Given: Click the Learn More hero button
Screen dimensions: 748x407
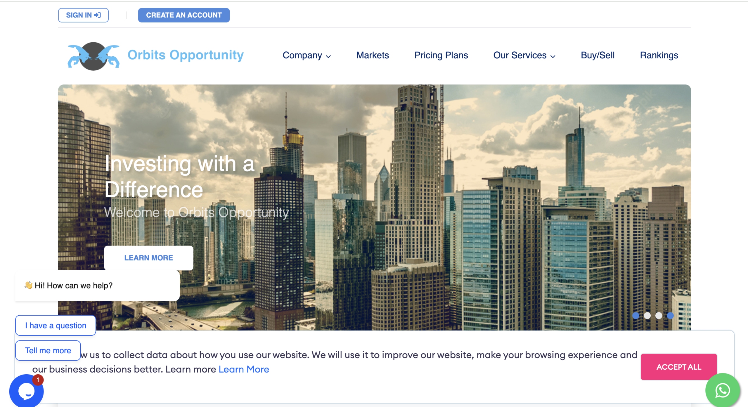Looking at the screenshot, I should point(148,258).
